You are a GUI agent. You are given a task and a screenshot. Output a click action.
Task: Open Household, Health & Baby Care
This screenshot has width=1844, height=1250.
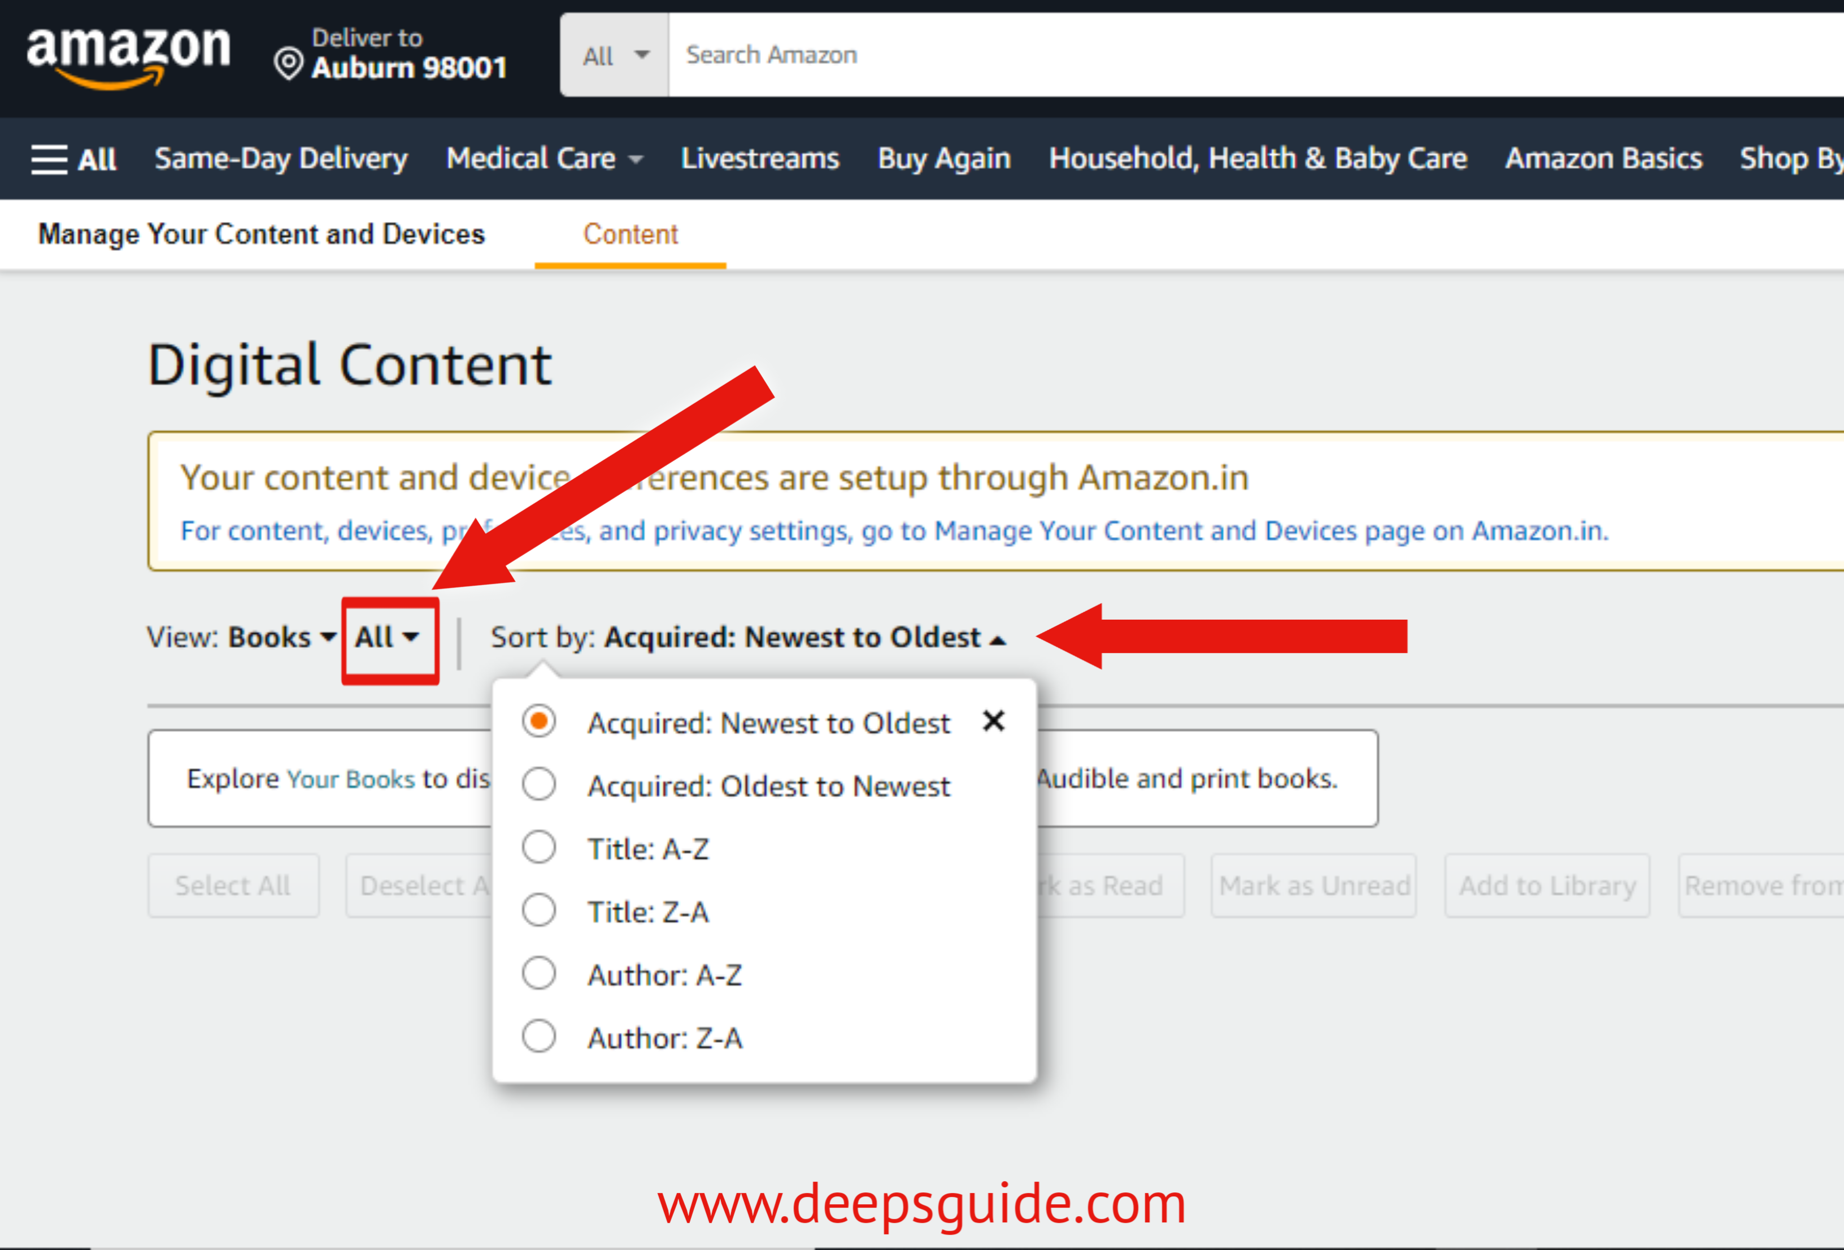(x=1258, y=159)
